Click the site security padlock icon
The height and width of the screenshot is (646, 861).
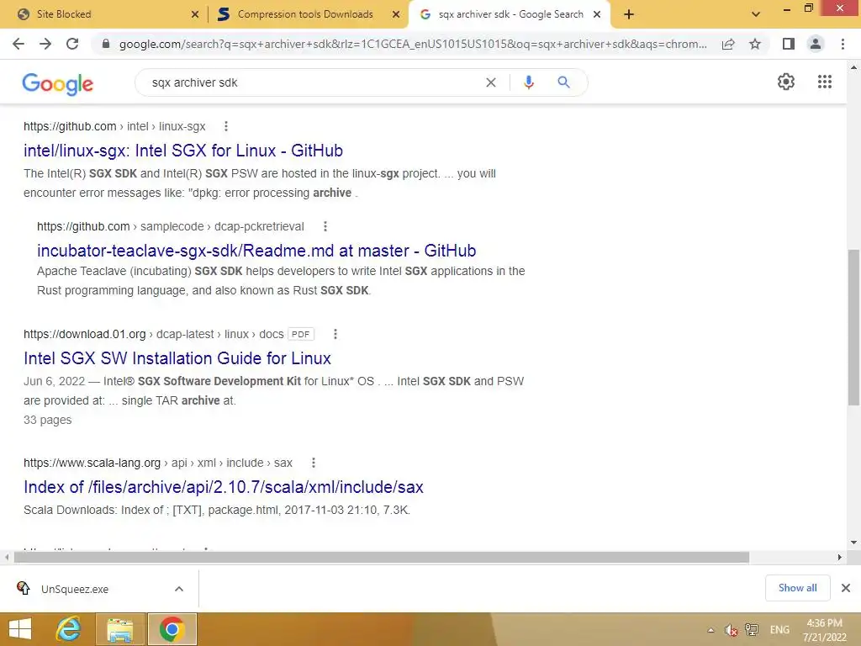pyautogui.click(x=106, y=44)
